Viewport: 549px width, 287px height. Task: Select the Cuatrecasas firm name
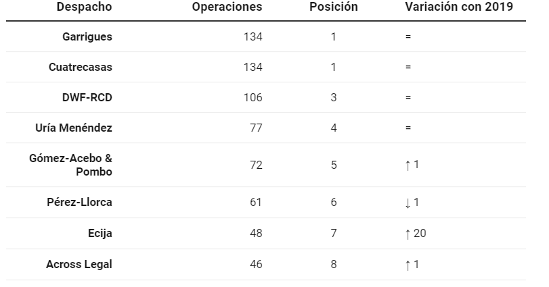pyautogui.click(x=80, y=67)
